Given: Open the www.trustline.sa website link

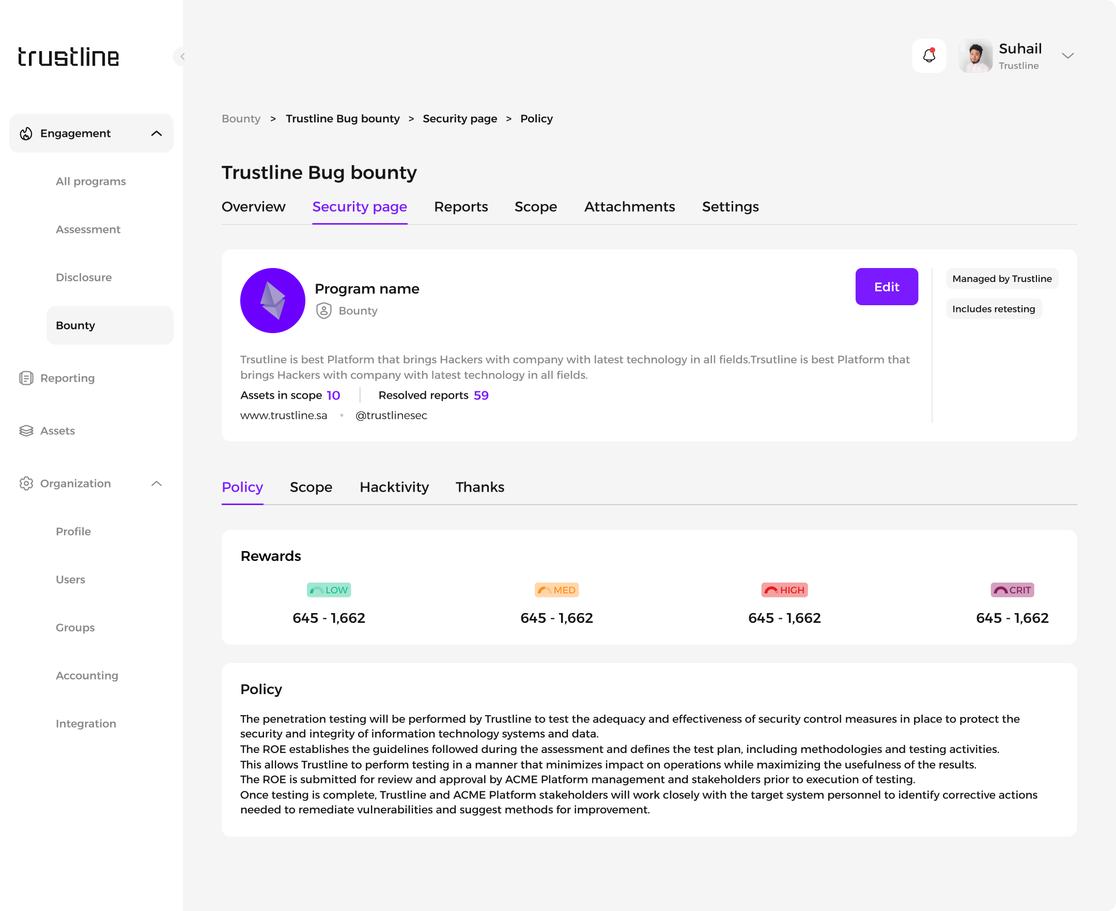Looking at the screenshot, I should (284, 415).
